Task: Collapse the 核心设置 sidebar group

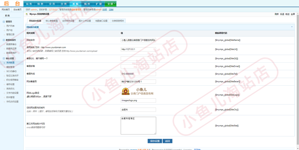Action: (x=4, y=58)
